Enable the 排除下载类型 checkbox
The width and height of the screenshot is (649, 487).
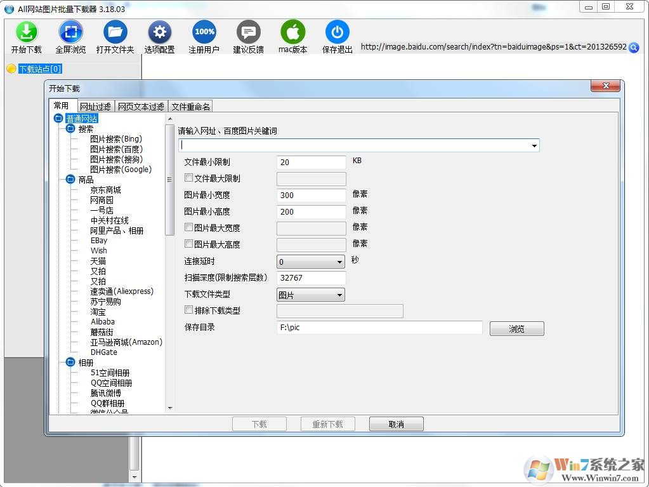coord(188,310)
